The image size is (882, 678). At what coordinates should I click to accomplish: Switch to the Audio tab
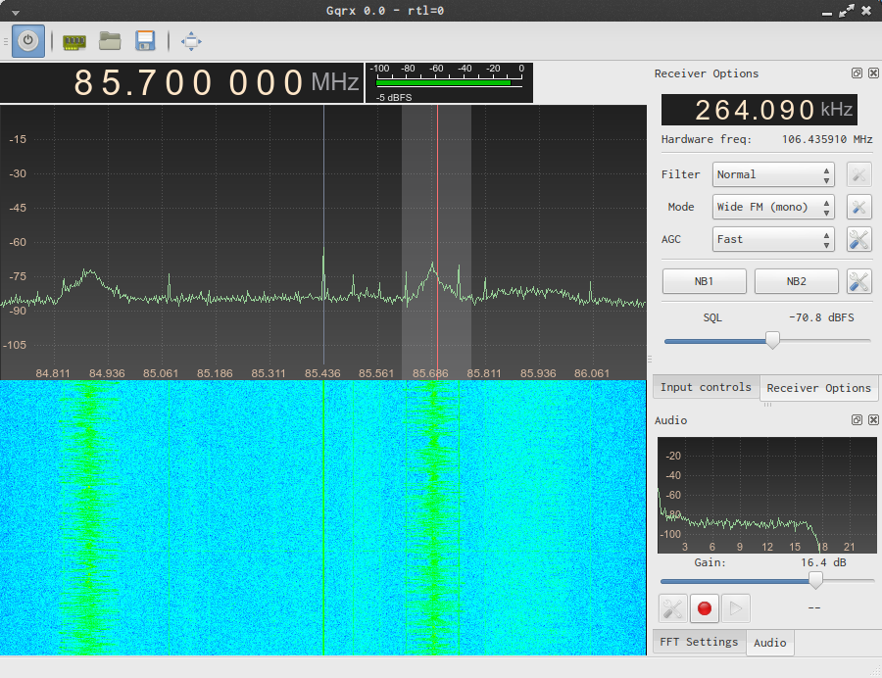pos(770,643)
